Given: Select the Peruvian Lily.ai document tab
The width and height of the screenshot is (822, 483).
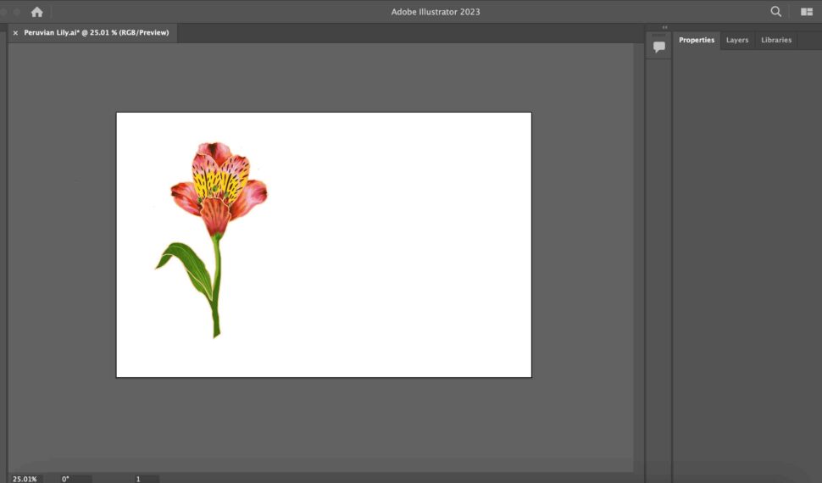Looking at the screenshot, I should [96, 33].
